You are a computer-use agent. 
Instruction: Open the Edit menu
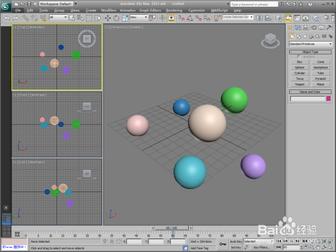(30, 10)
